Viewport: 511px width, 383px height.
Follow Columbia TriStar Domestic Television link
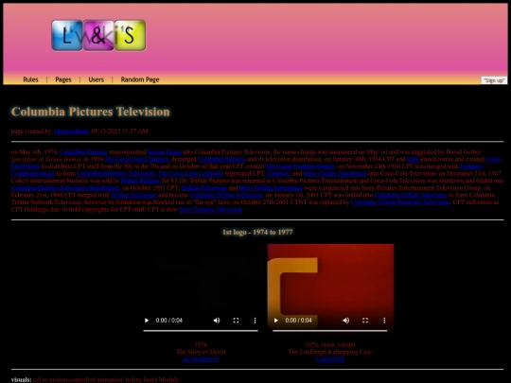click(400, 202)
